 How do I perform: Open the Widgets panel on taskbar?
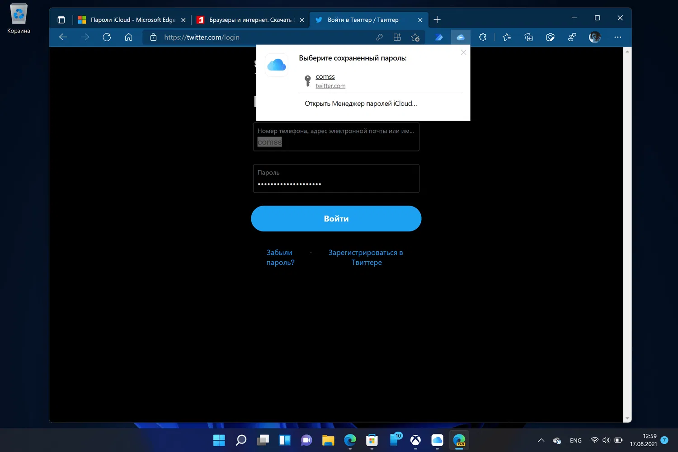click(285, 440)
